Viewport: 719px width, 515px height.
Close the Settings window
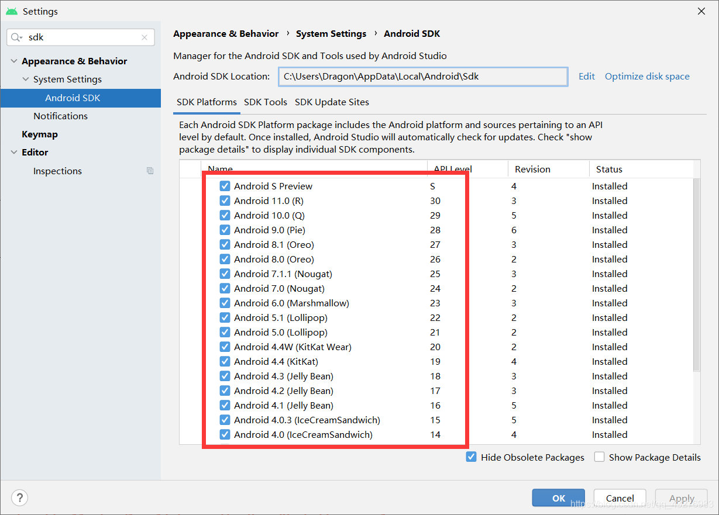701,11
